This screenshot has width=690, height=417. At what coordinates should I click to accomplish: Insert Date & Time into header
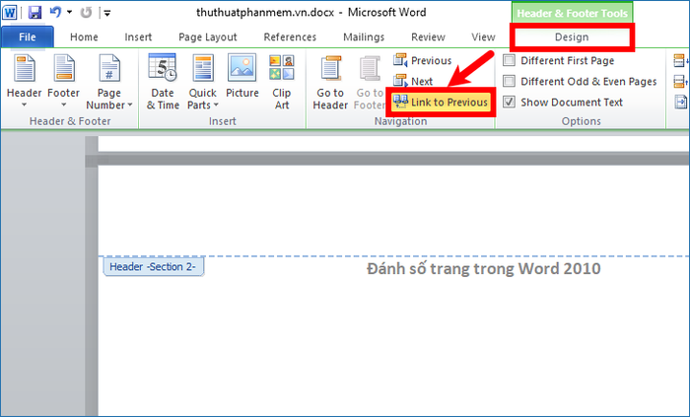[163, 81]
